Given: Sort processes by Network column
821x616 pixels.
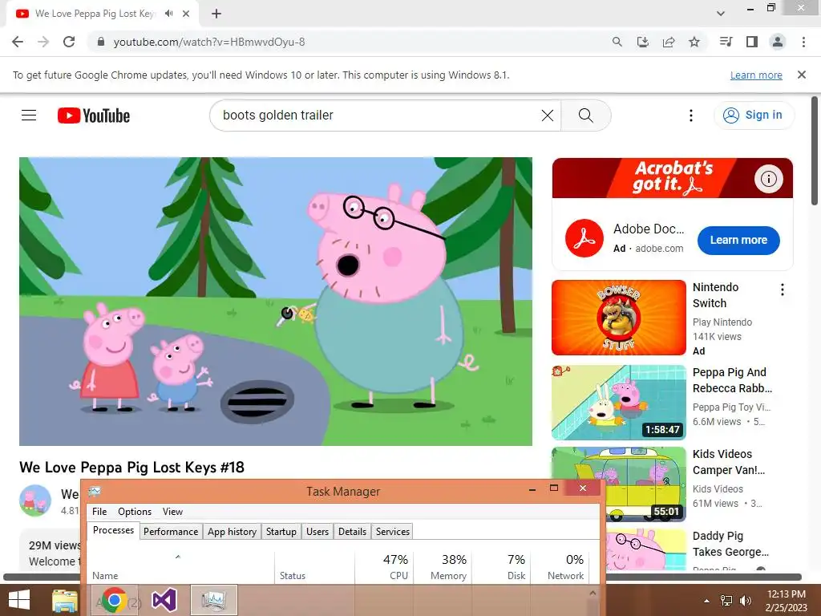Looking at the screenshot, I should pyautogui.click(x=560, y=567).
